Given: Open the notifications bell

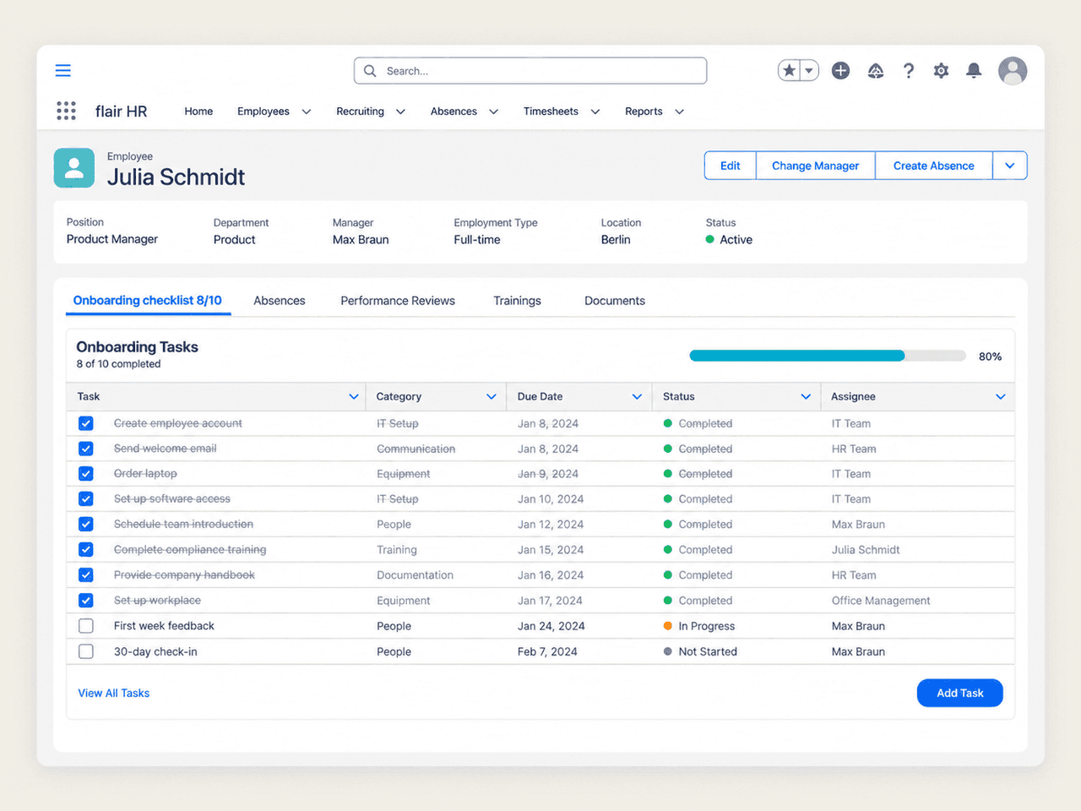Looking at the screenshot, I should [x=974, y=71].
